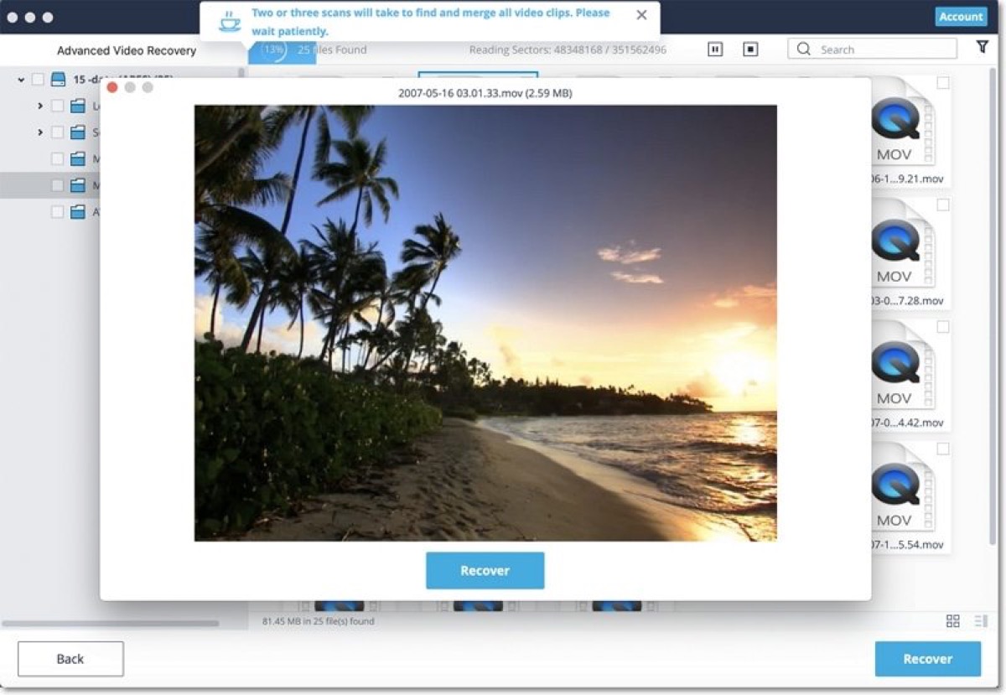Switch to grid view of found files
The height and width of the screenshot is (695, 1006).
[952, 620]
